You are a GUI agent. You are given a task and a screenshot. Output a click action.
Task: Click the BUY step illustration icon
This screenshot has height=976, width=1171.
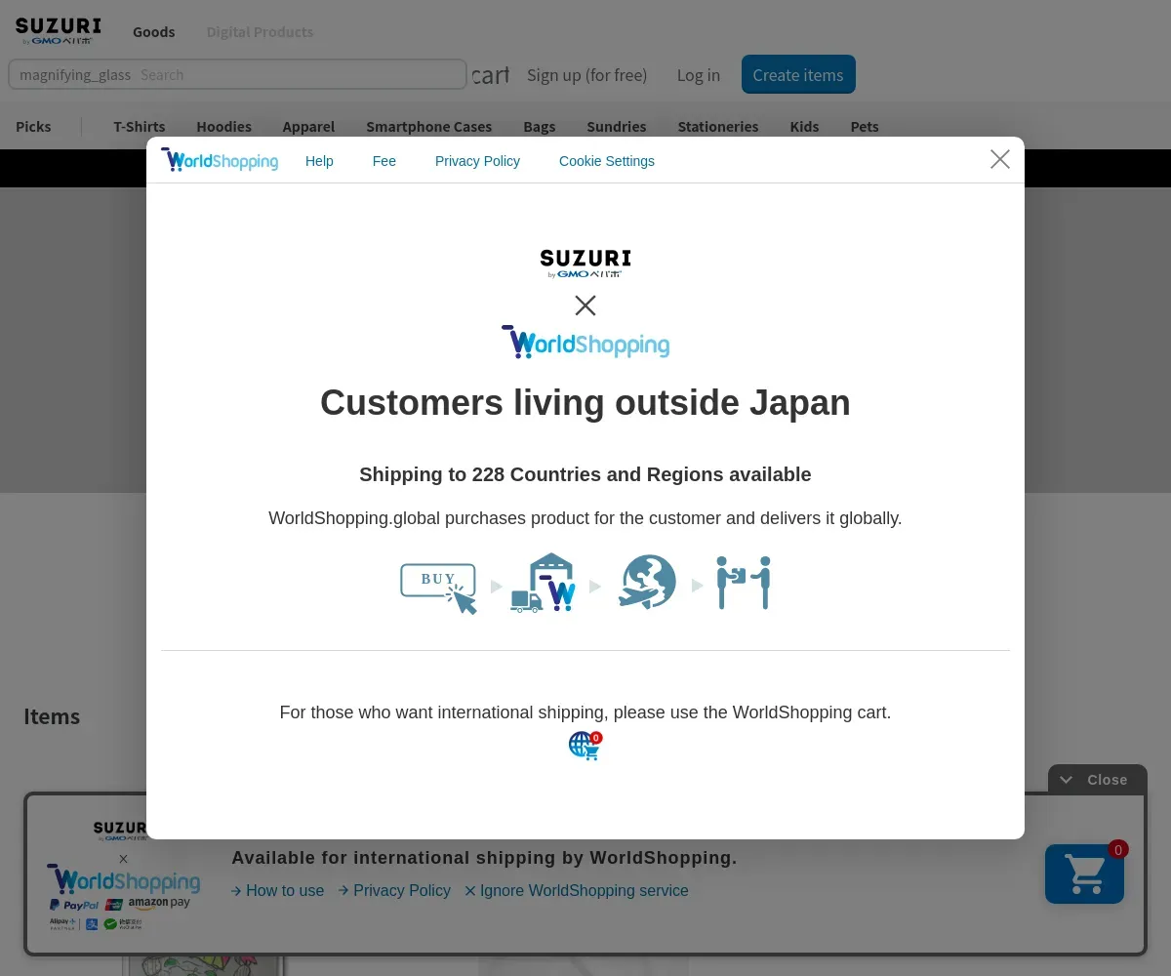[x=438, y=586]
